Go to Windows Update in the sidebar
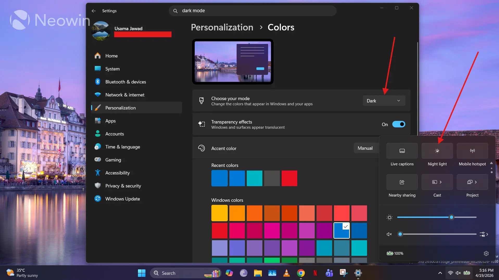 [122, 199]
